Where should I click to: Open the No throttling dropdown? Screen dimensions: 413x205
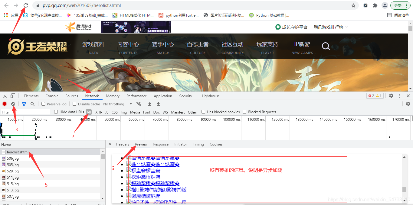point(118,104)
